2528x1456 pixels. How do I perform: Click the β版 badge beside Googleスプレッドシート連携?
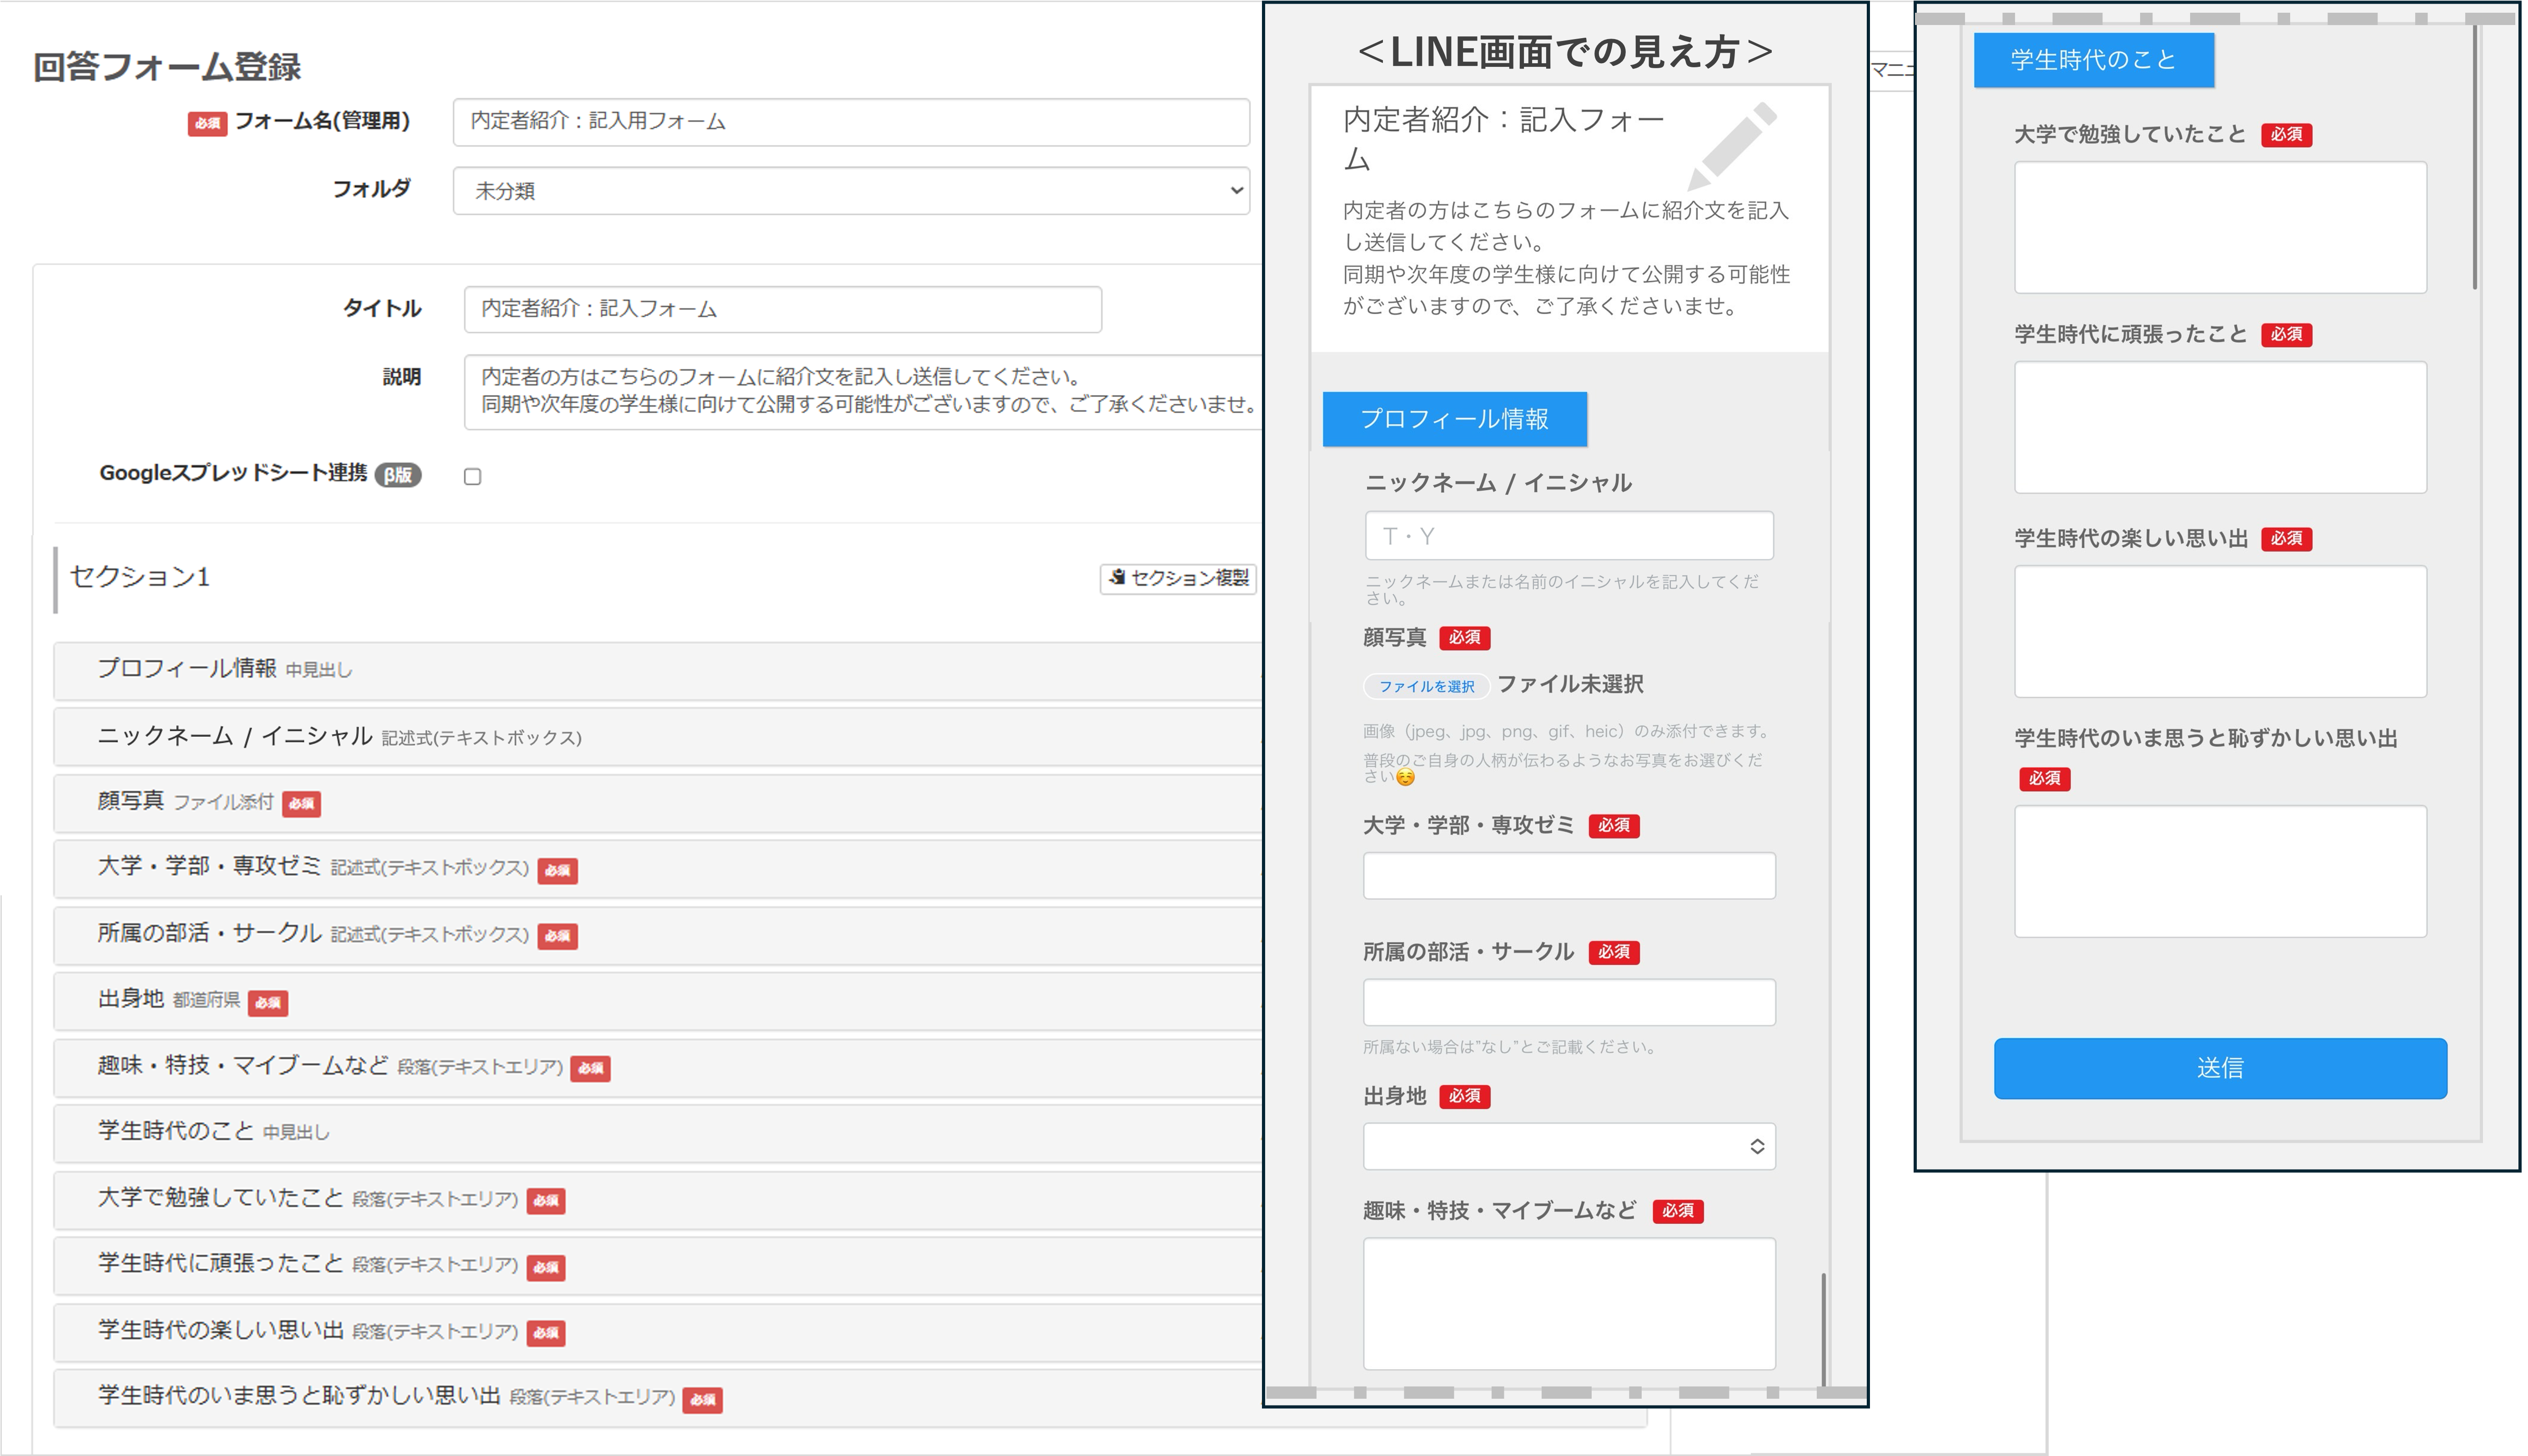pyautogui.click(x=398, y=476)
